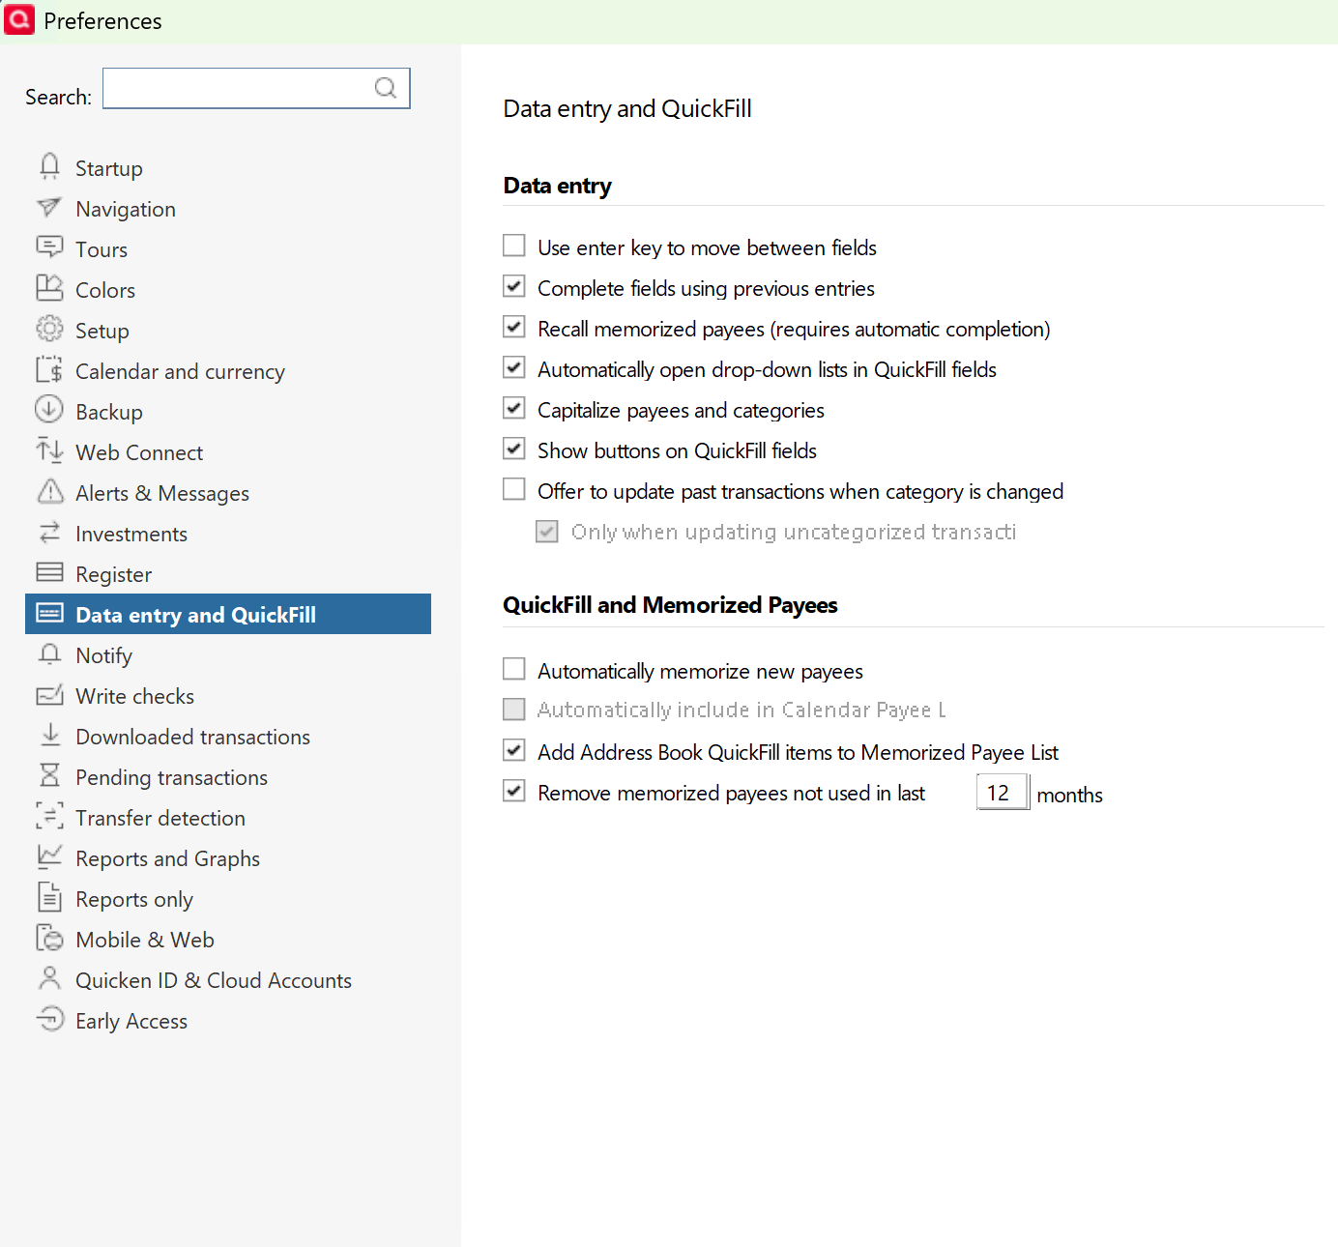Screen dimensions: 1338x1247
Task: Toggle Recall memorized payees checkbox
Action: tap(514, 327)
